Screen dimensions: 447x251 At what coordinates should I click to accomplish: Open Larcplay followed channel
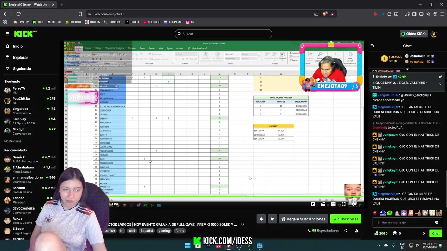click(x=29, y=121)
